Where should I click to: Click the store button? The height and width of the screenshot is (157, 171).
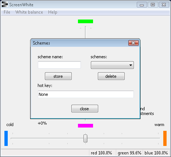click(58, 76)
